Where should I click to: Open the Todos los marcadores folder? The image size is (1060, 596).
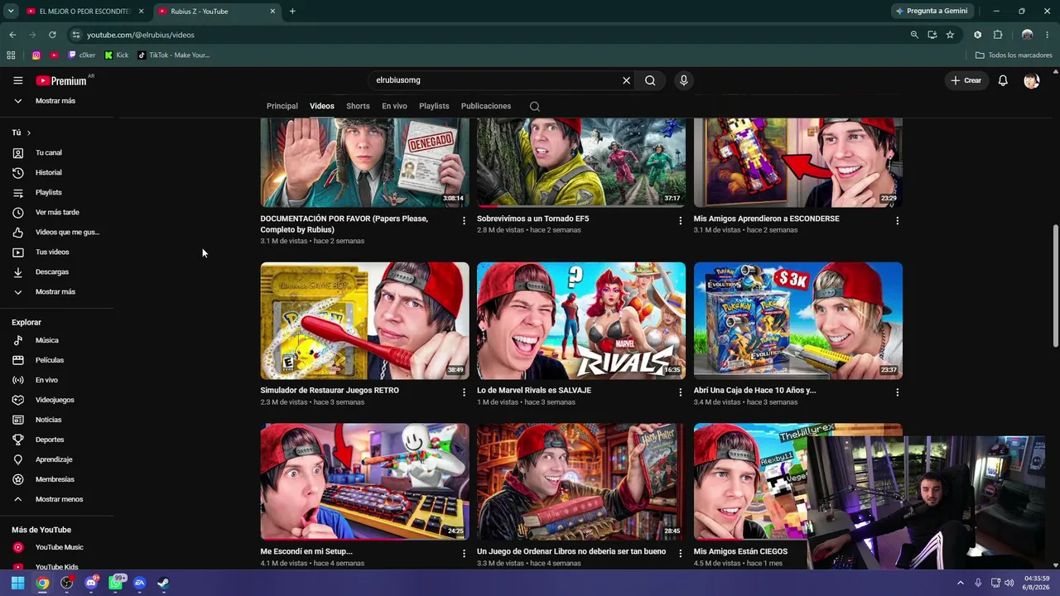(1014, 55)
